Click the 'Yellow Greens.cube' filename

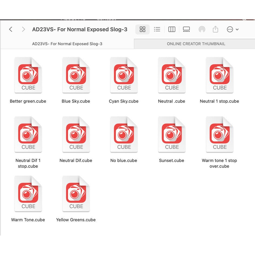pyautogui.click(x=76, y=220)
